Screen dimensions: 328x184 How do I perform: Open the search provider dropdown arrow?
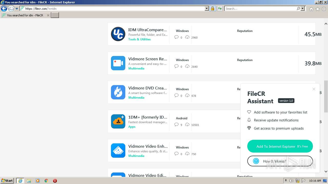tap(303, 8)
